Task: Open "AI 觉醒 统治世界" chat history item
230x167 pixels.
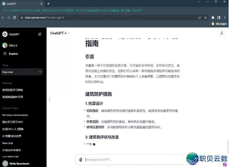Action: click(x=12, y=136)
